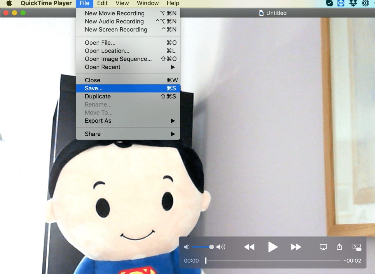This screenshot has height=274, width=375.
Task: Open the View menu
Action: [122, 3]
